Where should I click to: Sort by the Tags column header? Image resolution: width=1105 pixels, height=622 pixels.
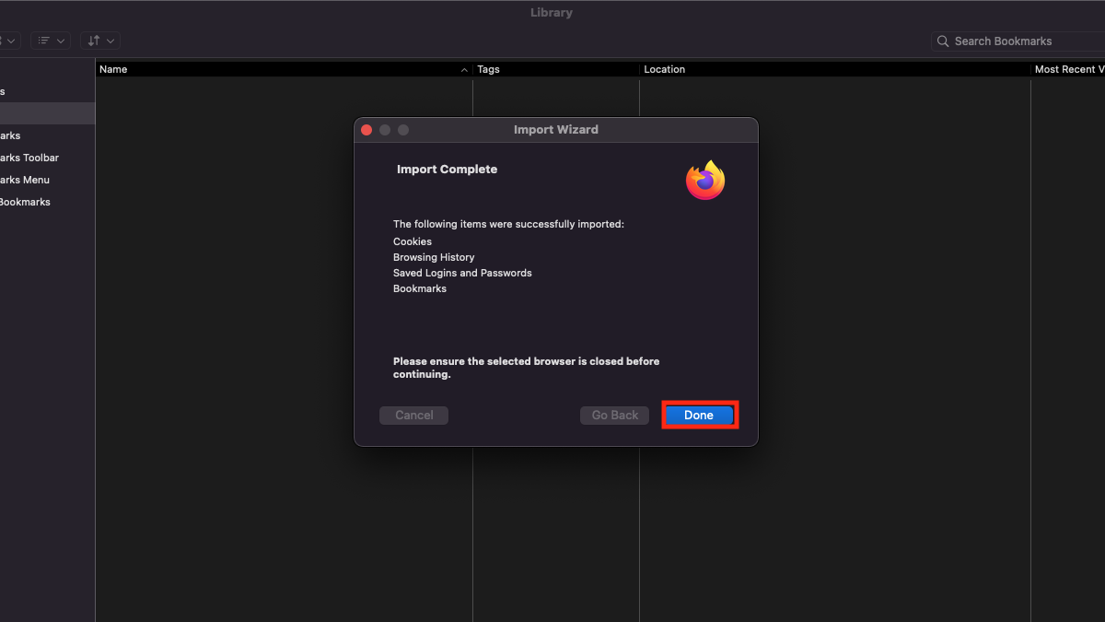[556, 69]
